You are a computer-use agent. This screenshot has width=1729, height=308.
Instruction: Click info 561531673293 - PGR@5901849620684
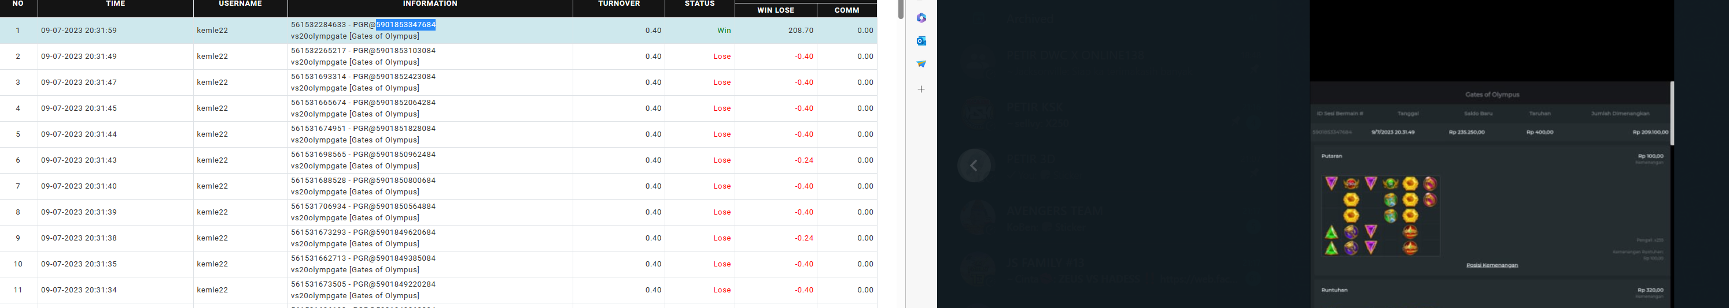tap(363, 232)
